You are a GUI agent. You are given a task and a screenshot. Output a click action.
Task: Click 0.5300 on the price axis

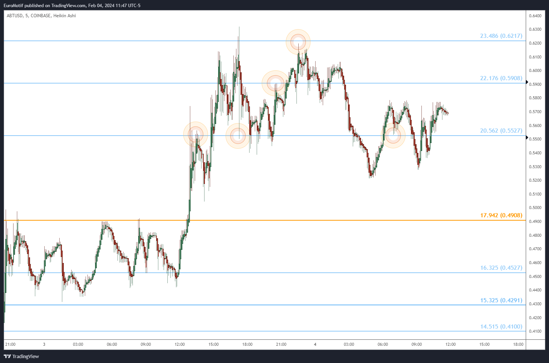535,167
